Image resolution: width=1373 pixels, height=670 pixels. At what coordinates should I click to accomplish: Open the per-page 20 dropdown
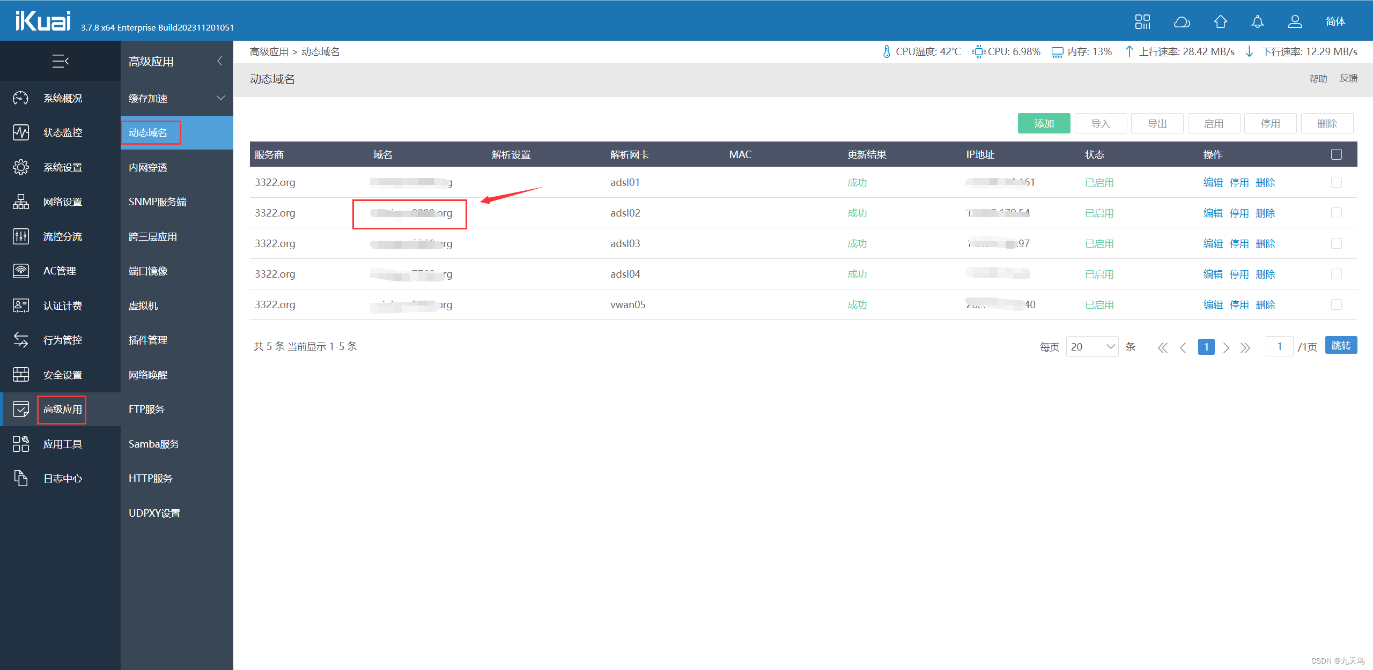coord(1091,347)
